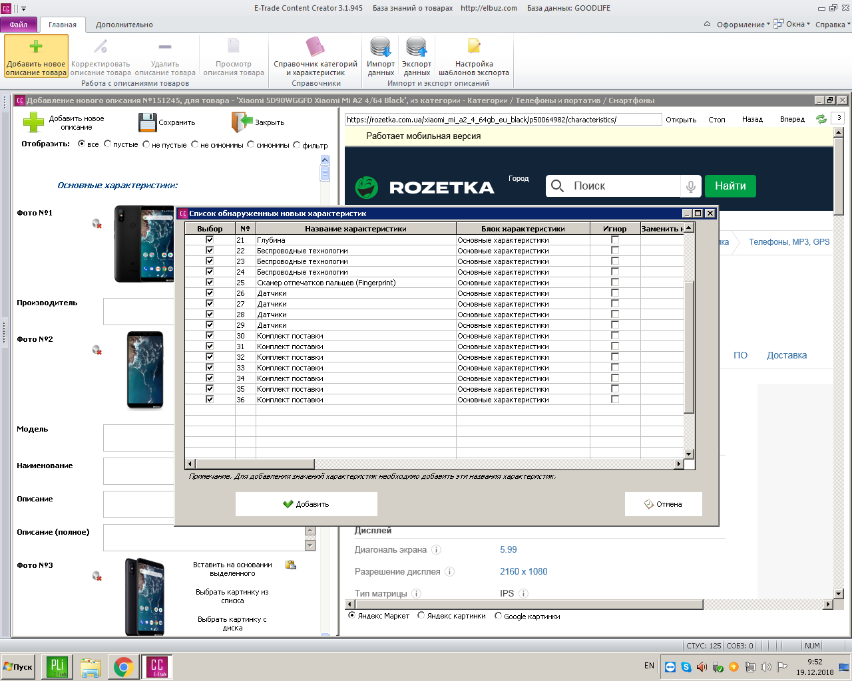Click info icon next to Разрешение дисплея
The width and height of the screenshot is (852, 681).
(x=450, y=572)
